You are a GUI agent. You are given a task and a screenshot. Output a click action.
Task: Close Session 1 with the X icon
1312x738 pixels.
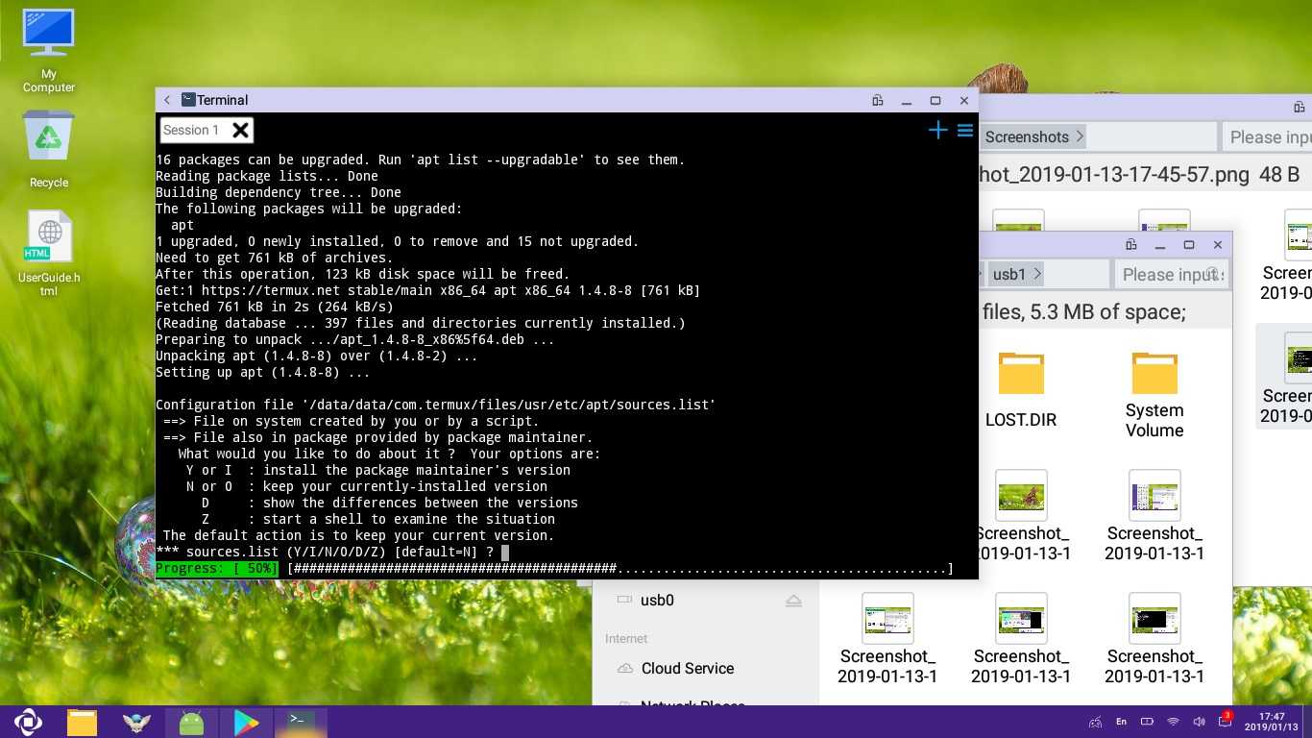[x=240, y=130]
